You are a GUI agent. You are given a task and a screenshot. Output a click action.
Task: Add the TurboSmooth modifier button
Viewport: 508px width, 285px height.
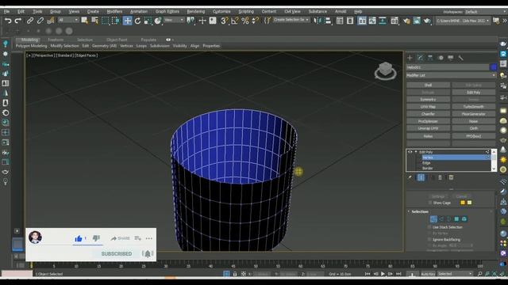point(473,107)
